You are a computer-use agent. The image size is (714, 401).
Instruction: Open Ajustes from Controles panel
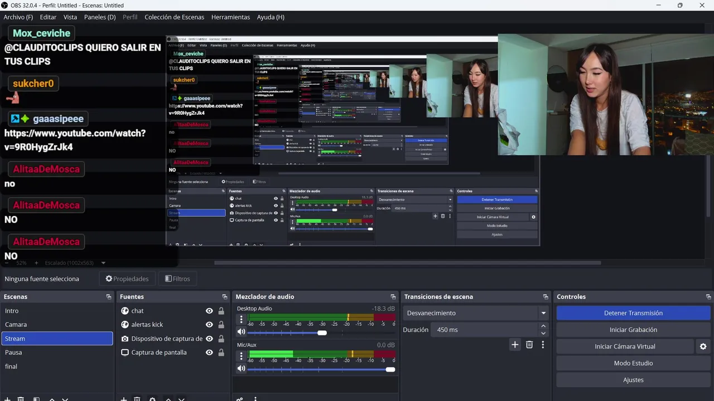633,380
